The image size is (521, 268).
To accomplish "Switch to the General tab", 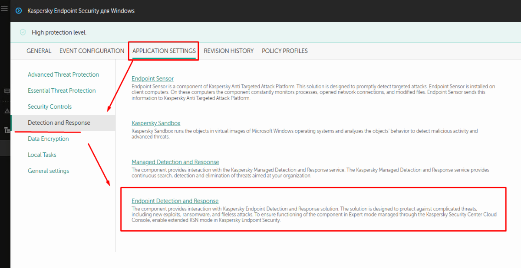I will [x=39, y=51].
